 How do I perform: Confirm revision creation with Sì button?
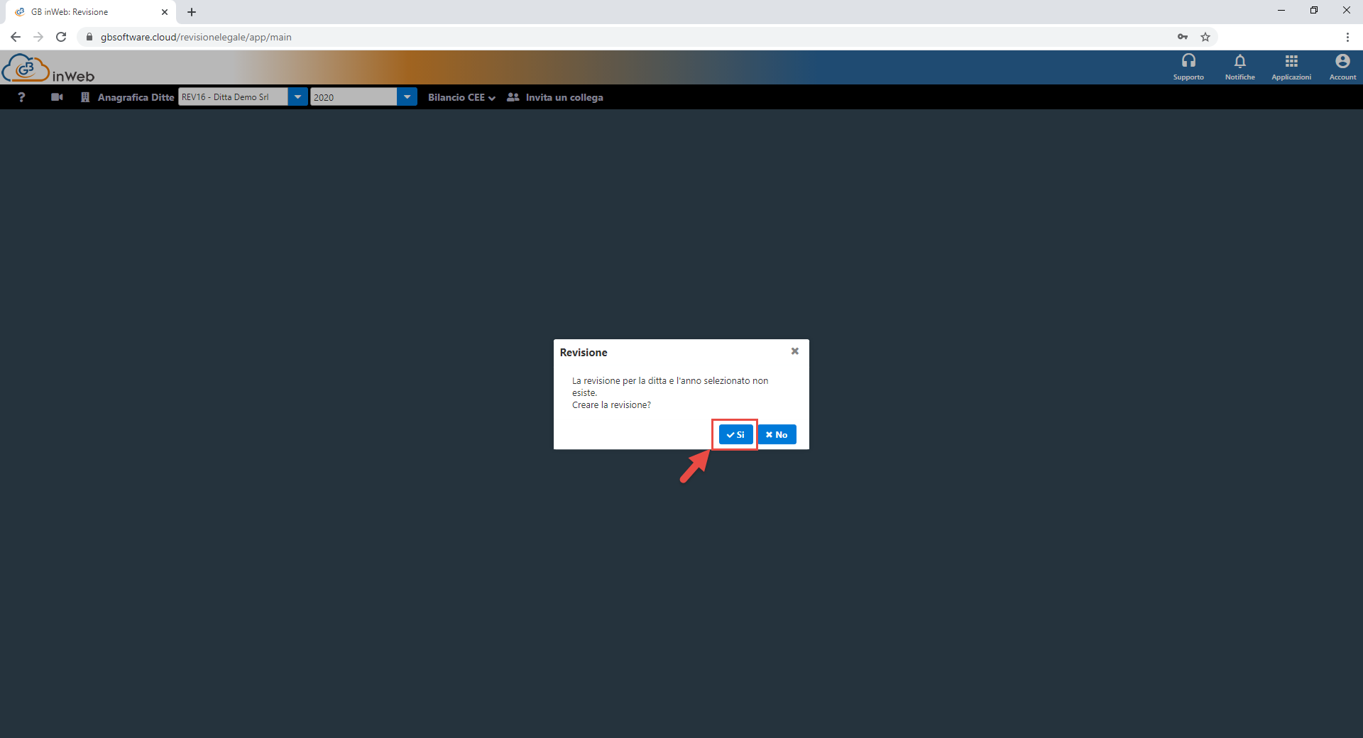(x=735, y=434)
